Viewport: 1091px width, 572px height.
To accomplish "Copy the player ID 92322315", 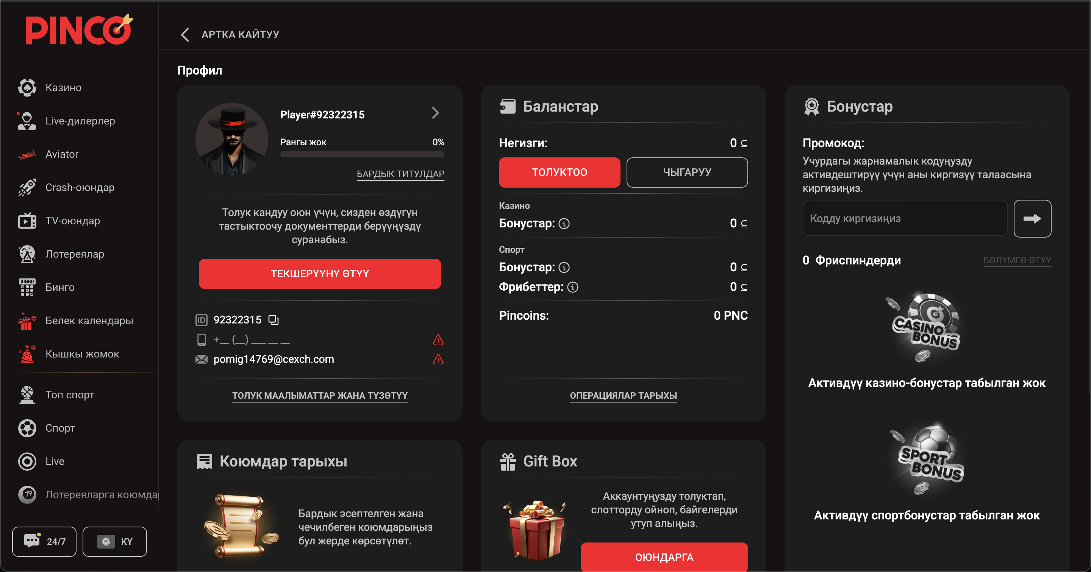I will tap(274, 320).
